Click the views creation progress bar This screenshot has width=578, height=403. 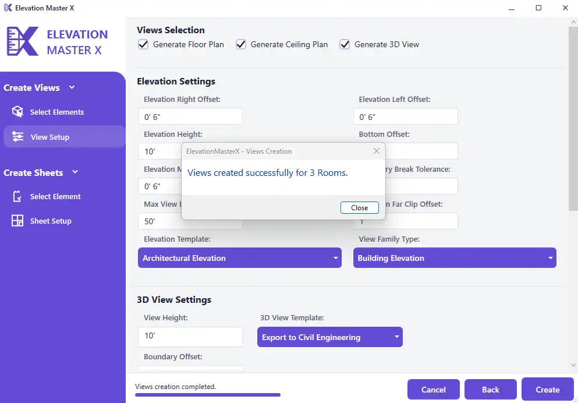207,395
